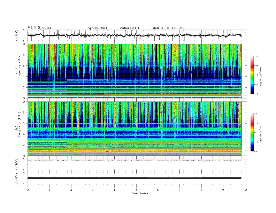
Task: Select the ch.1 "Frequency (kHz)" axis label
Action: (x=20, y=67)
